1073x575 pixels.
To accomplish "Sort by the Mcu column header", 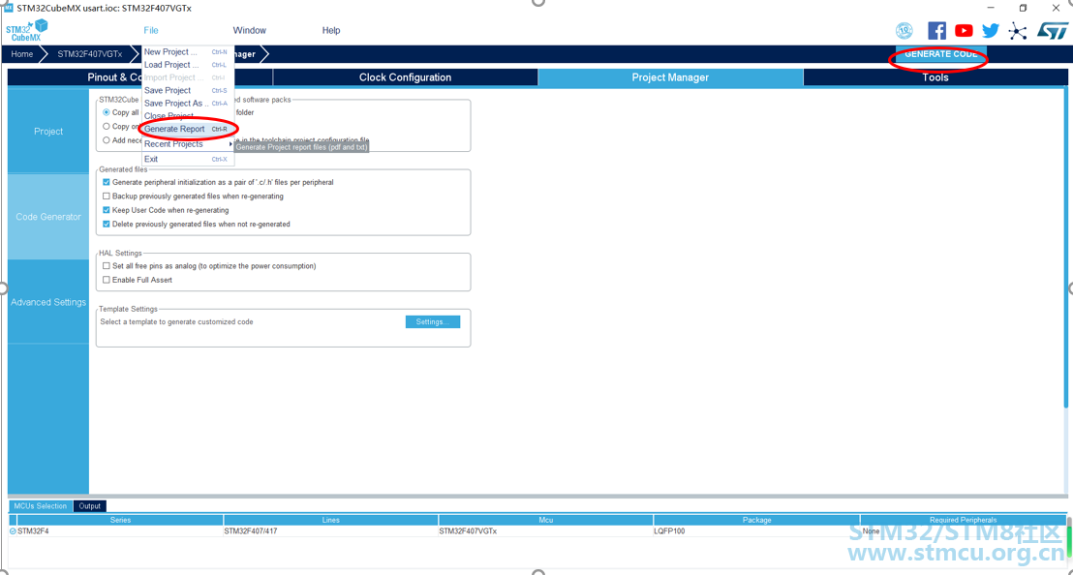I will tap(545, 520).
